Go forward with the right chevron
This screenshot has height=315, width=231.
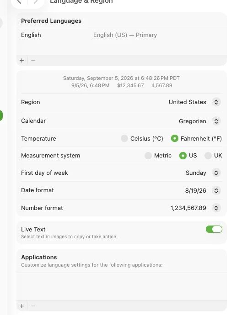pos(36,2)
